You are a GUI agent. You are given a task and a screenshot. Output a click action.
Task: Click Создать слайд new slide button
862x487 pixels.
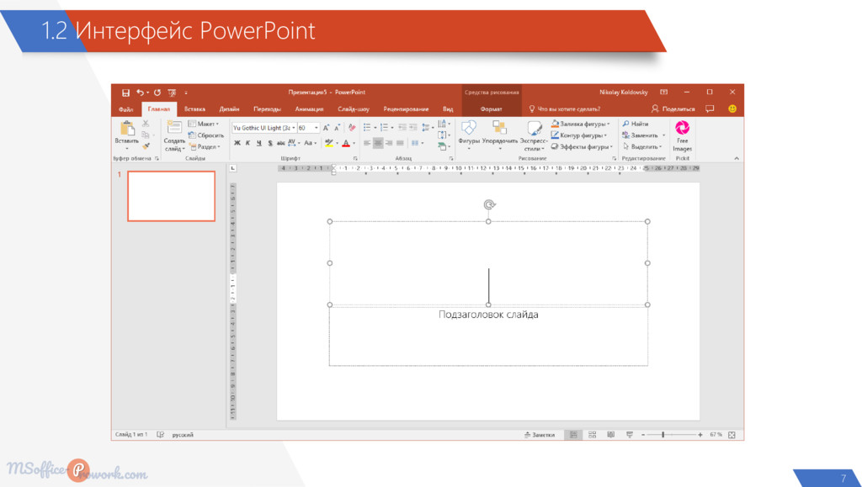(174, 135)
